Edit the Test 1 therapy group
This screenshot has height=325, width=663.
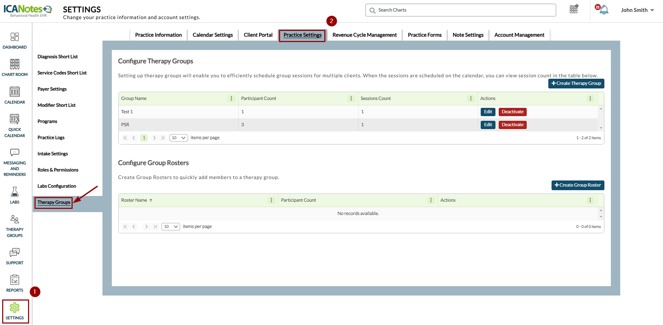click(488, 112)
